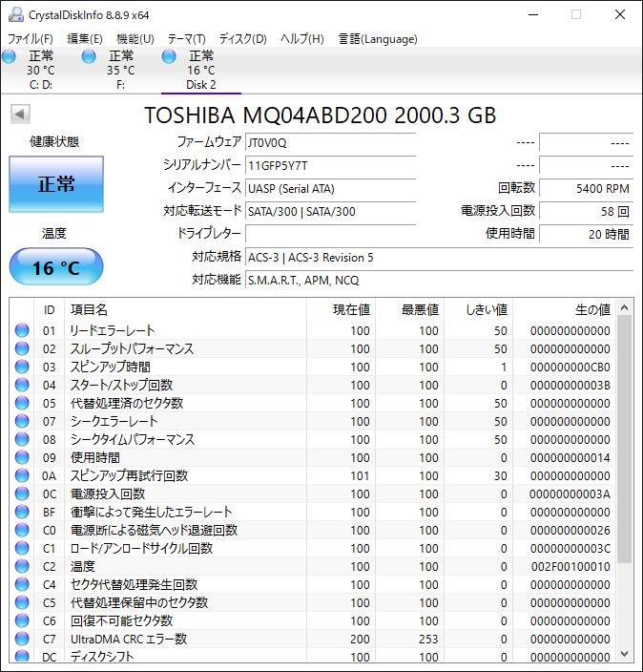
Task: Click the status orb for セクタ代替処理発生回数 row
Action: click(22, 584)
